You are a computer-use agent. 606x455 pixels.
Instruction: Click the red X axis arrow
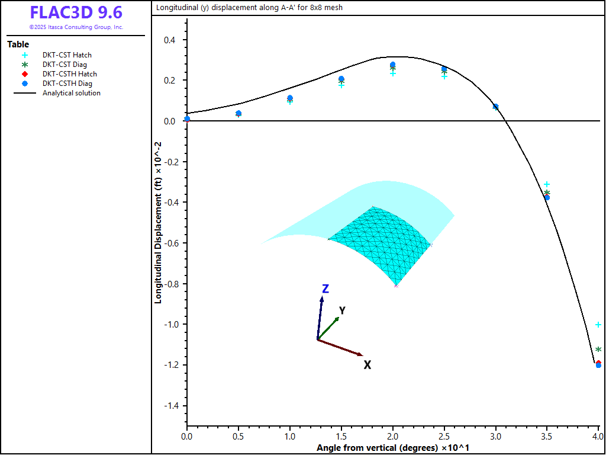point(340,347)
